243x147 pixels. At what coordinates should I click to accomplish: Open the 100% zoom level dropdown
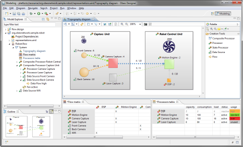140,24
